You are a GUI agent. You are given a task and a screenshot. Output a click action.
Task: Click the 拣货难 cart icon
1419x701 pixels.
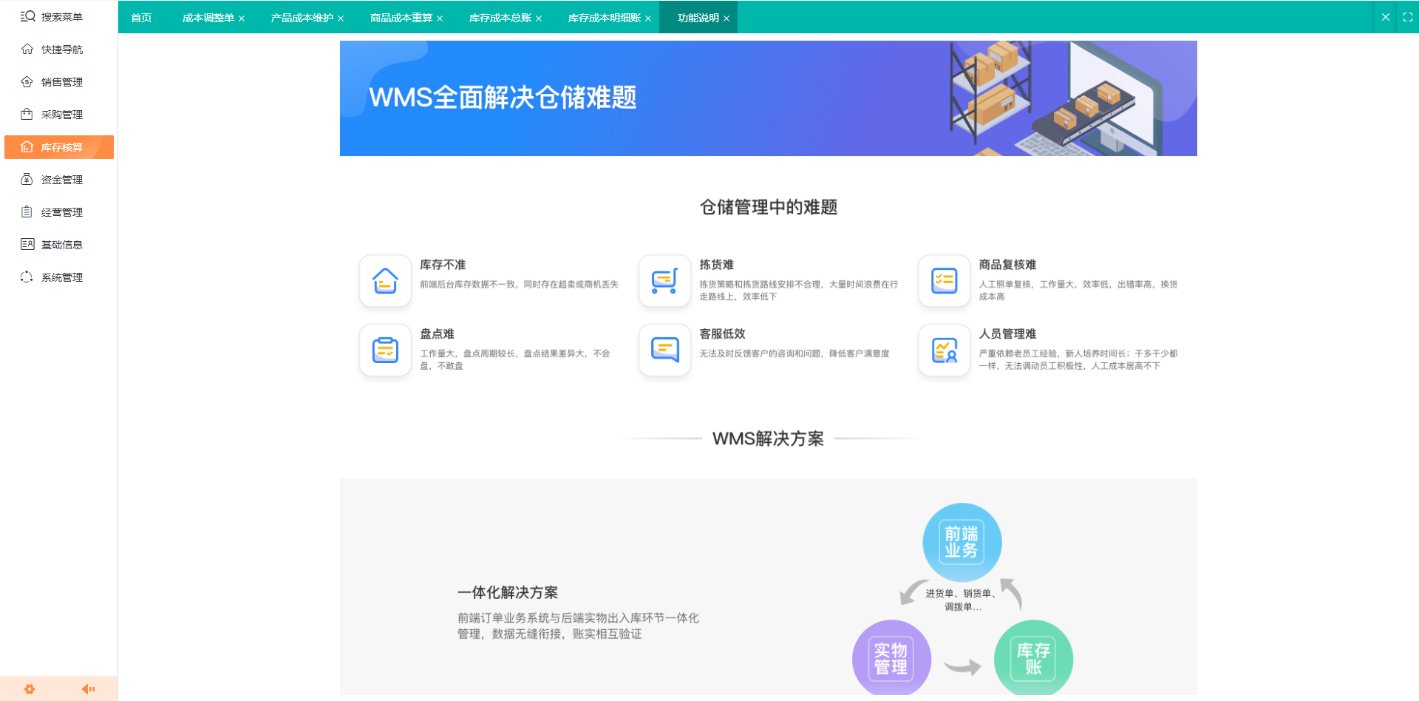(664, 281)
